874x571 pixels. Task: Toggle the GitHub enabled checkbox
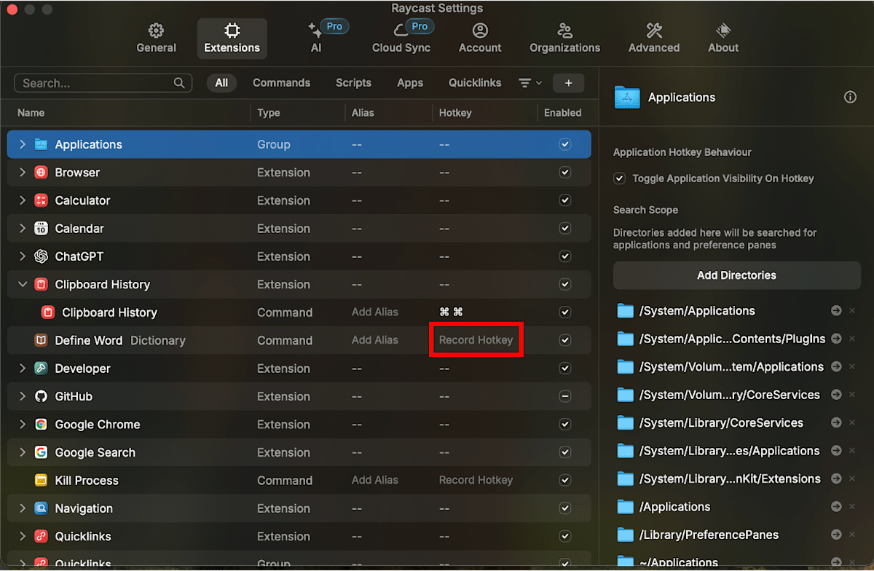[564, 396]
